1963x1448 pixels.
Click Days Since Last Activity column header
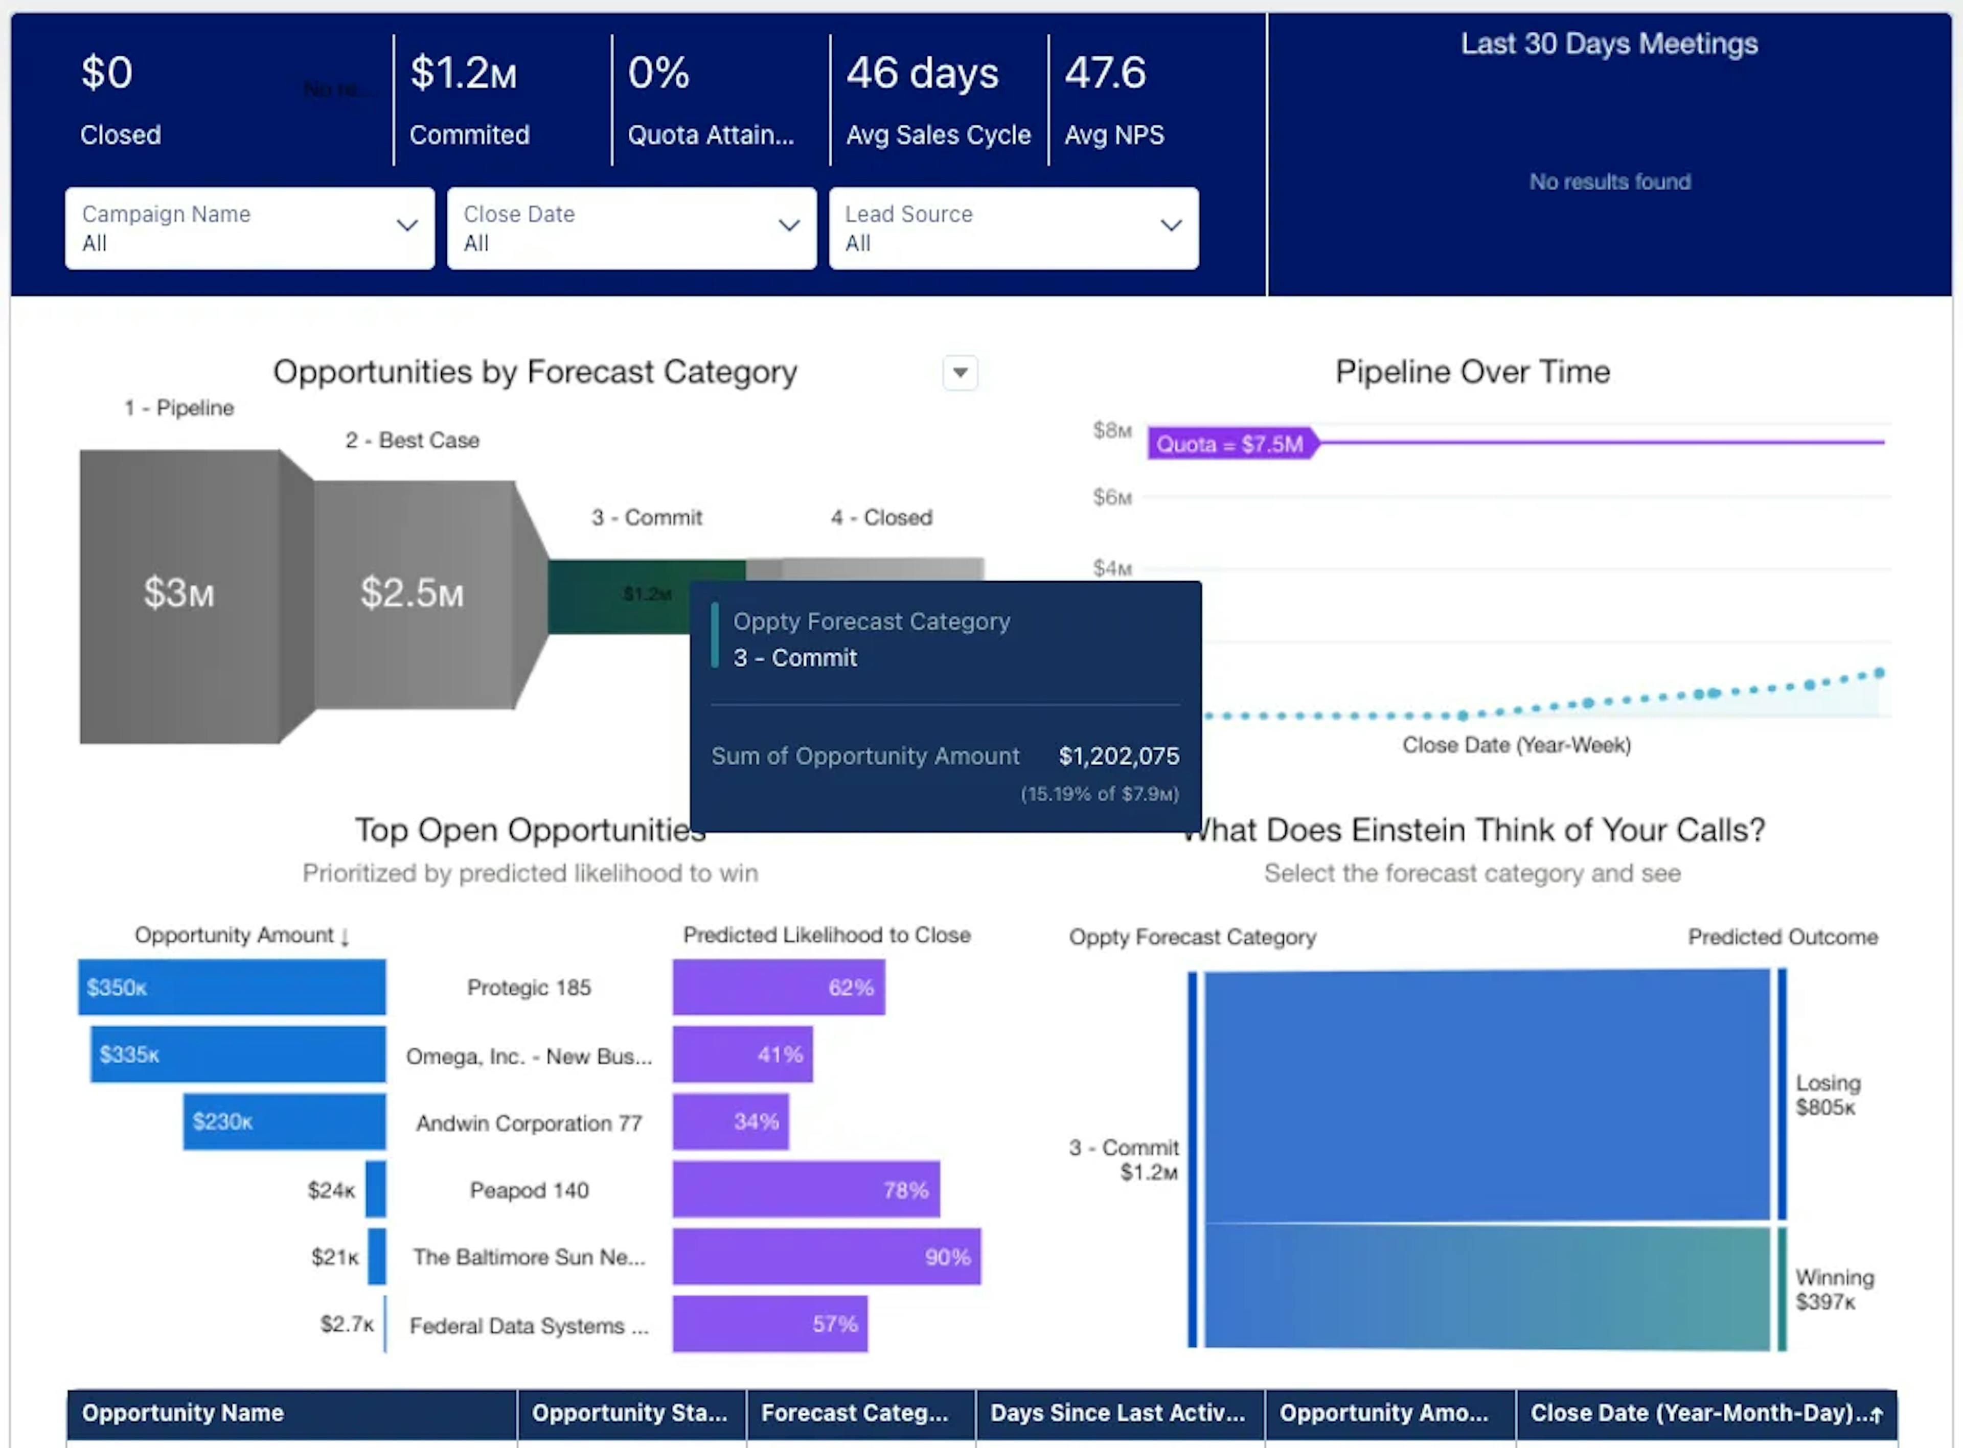[x=1119, y=1413]
